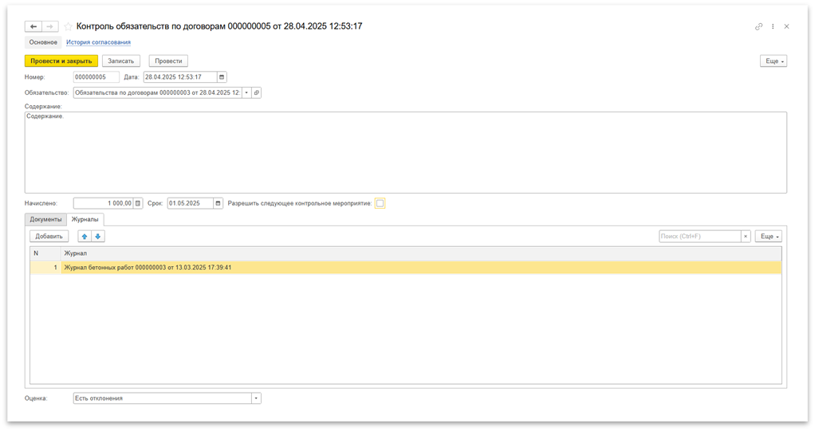Move journal row up with blue arrow

coord(85,237)
